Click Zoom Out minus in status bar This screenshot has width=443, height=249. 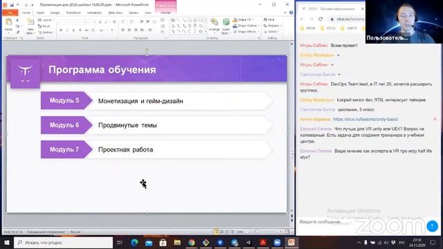pos(247,232)
